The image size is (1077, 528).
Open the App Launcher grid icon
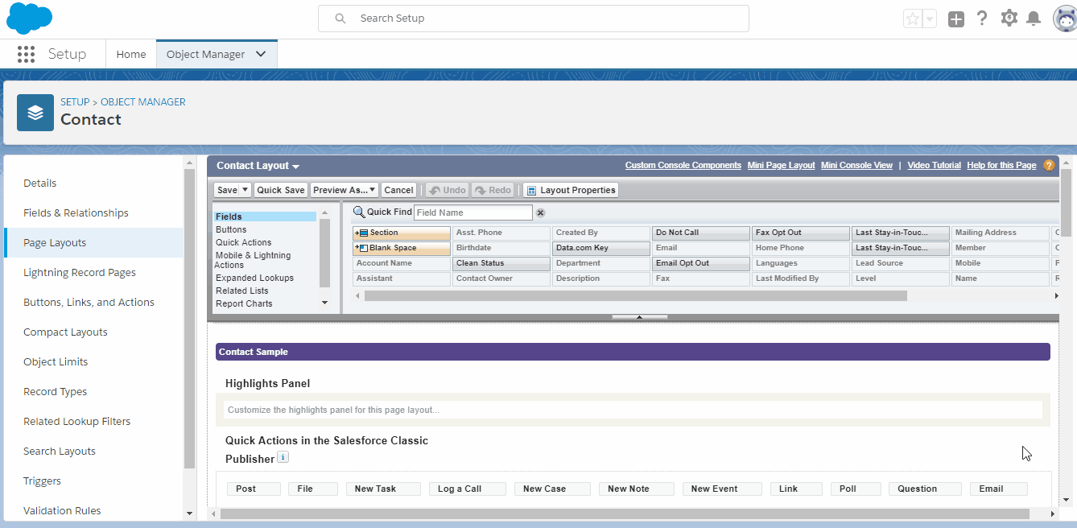coord(26,54)
